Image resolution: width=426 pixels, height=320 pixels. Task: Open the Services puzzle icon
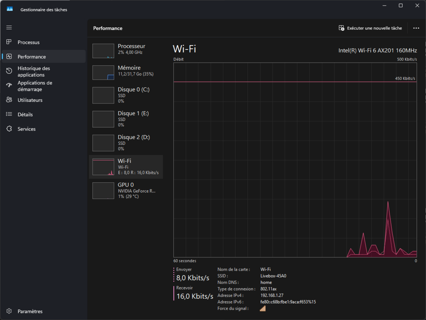[x=9, y=129]
